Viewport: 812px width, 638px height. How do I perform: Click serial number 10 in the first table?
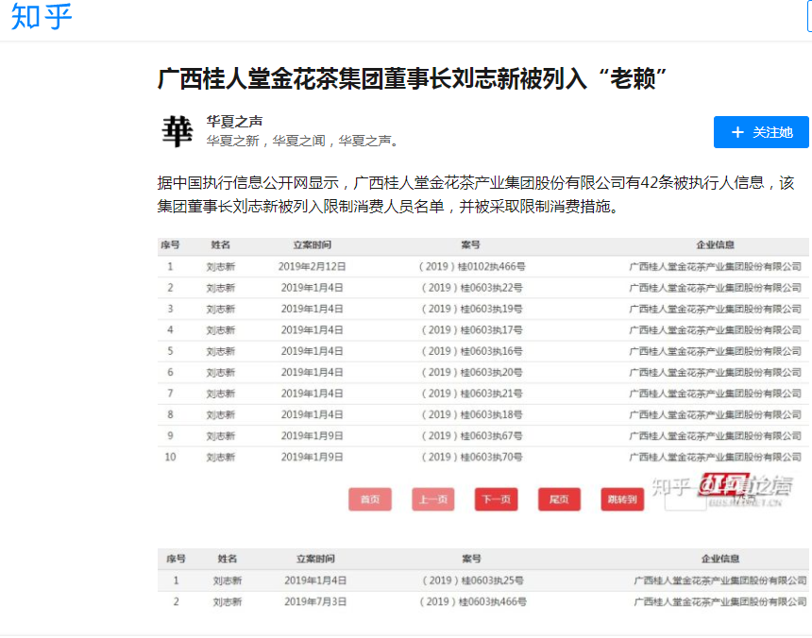(x=170, y=458)
